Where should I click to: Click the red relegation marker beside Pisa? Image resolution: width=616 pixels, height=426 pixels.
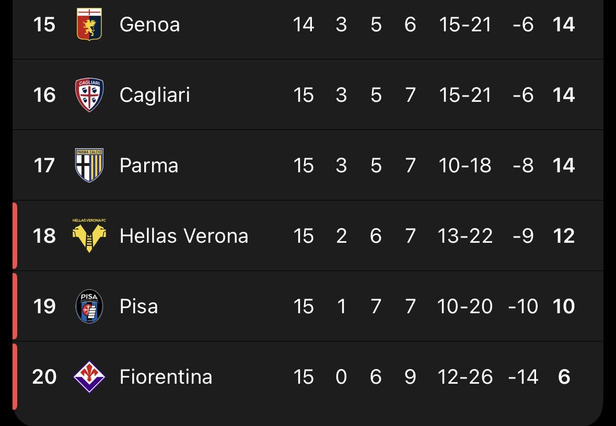click(x=15, y=306)
